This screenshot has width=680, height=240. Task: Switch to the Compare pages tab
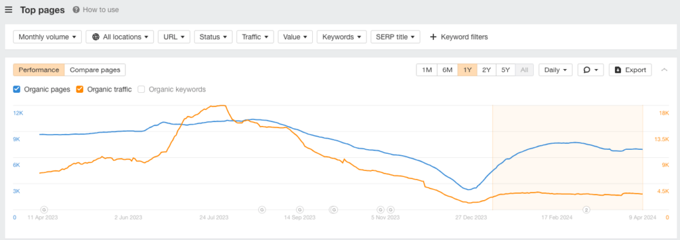[95, 70]
